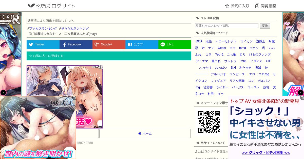The image size is (304, 159).
Task: Click クリック・ビデオ再生 link in ad
Action: pos(266,153)
